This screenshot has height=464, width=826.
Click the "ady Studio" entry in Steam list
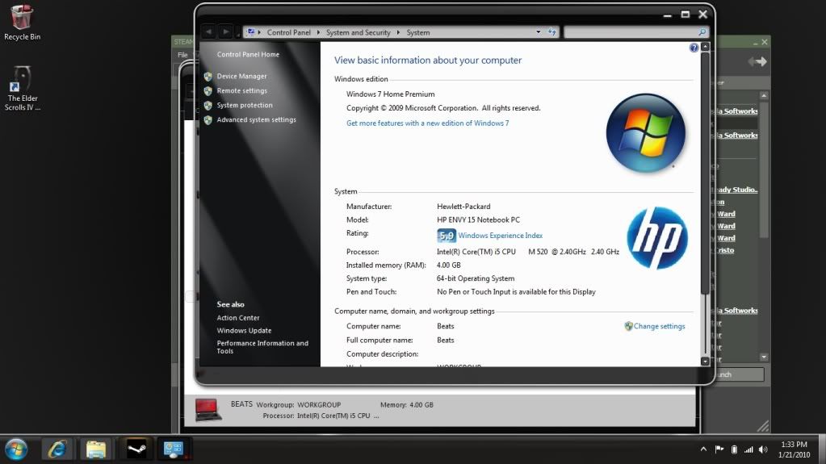point(737,190)
